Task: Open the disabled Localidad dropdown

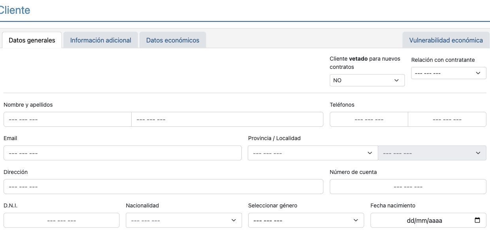Action: point(432,153)
